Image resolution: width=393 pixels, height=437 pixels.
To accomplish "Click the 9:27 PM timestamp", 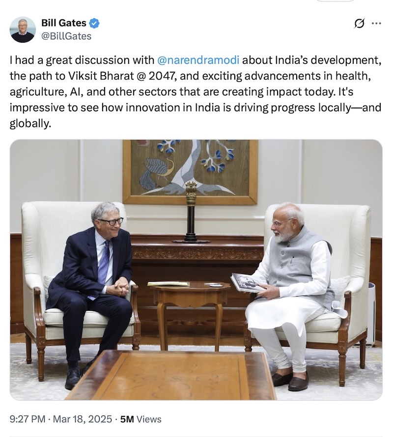I will [x=28, y=419].
